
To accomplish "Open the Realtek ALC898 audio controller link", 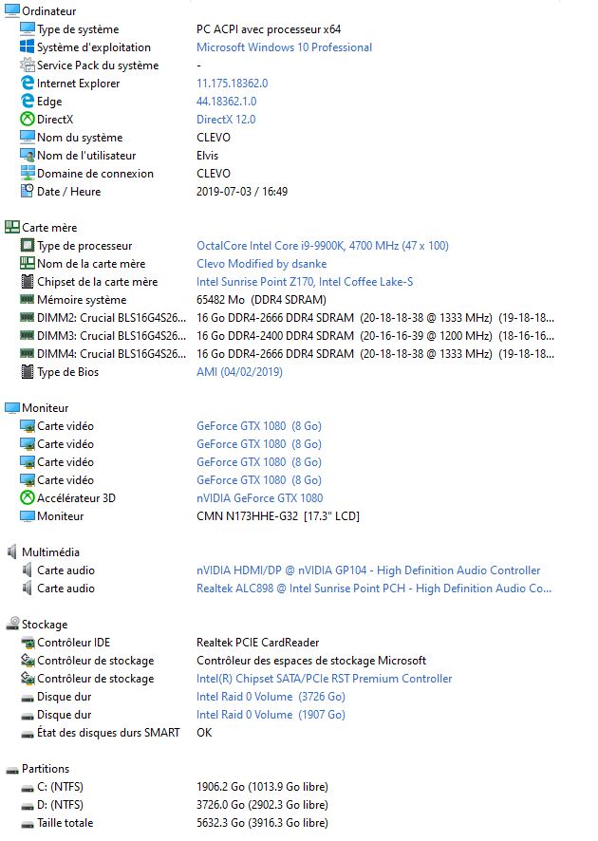I will click(374, 588).
